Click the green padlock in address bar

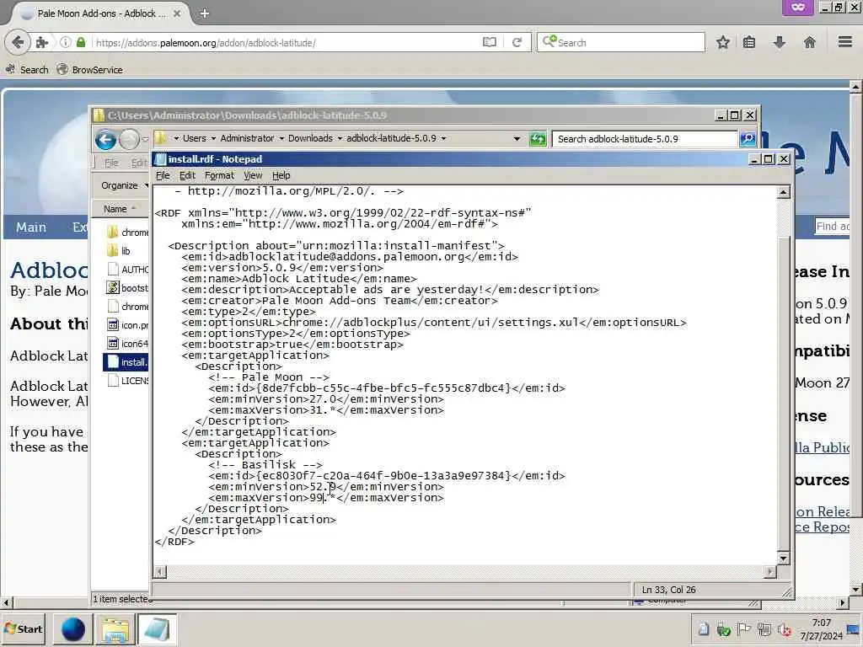81,42
